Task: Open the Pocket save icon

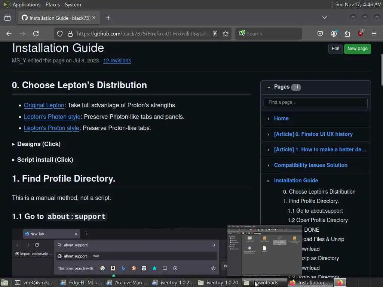Action: pos(320,34)
